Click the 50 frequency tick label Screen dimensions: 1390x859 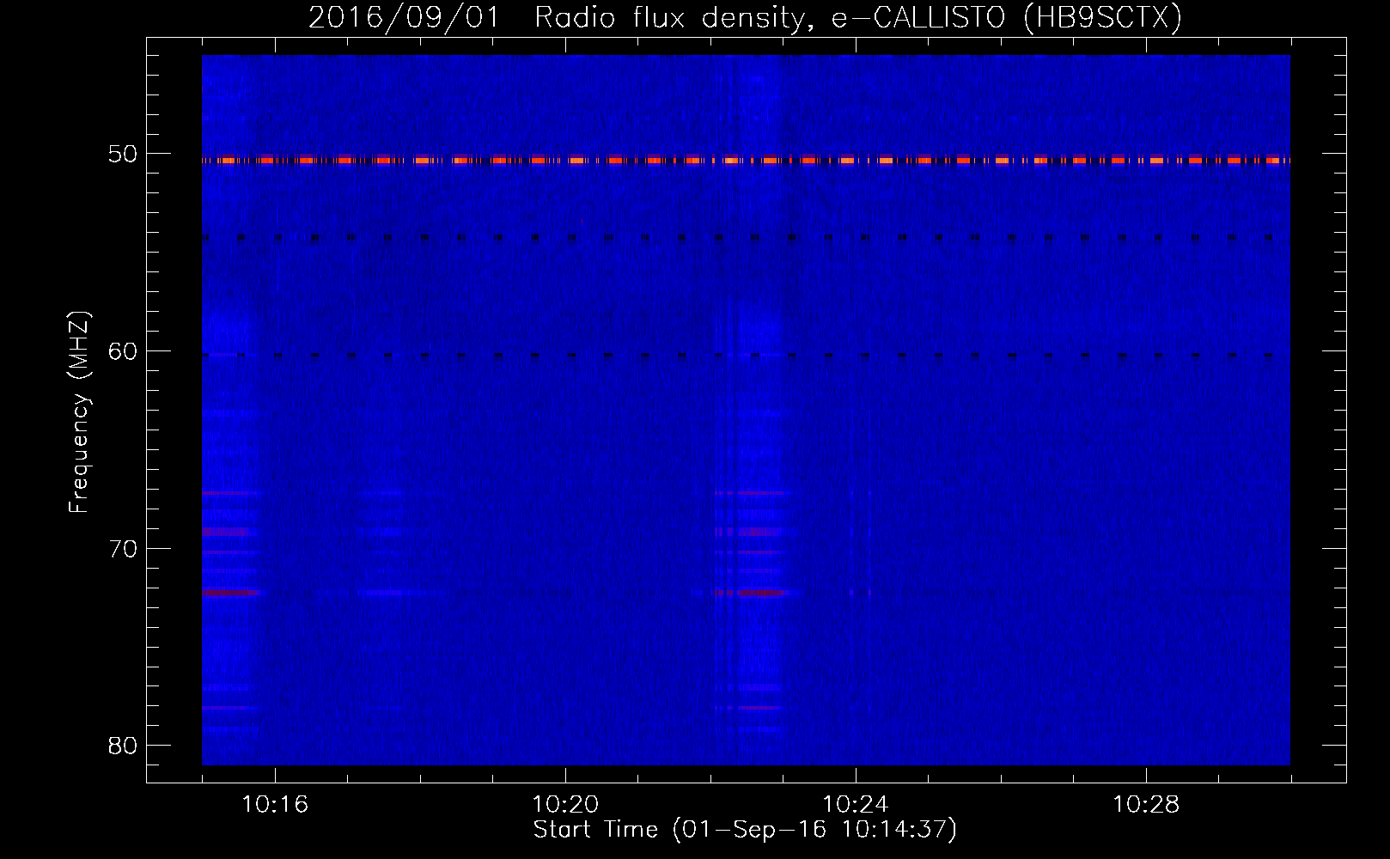[x=124, y=155]
